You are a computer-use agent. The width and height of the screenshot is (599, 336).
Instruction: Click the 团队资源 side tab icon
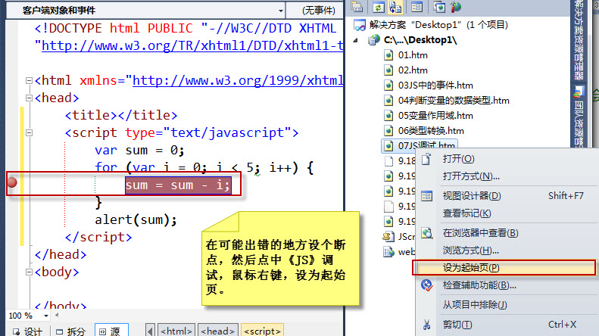tap(579, 92)
